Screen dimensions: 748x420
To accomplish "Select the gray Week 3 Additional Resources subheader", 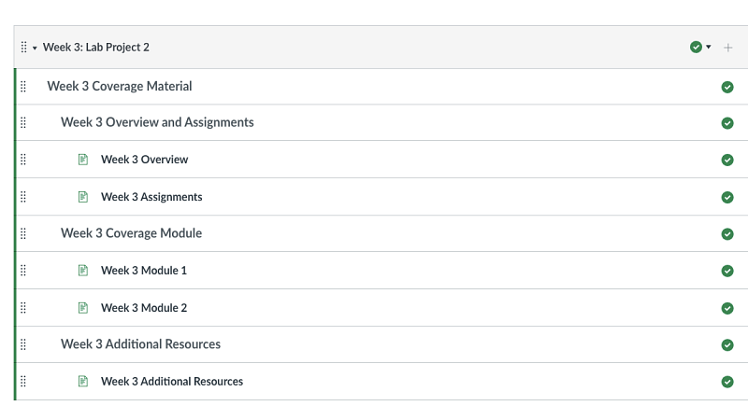I will click(x=141, y=344).
